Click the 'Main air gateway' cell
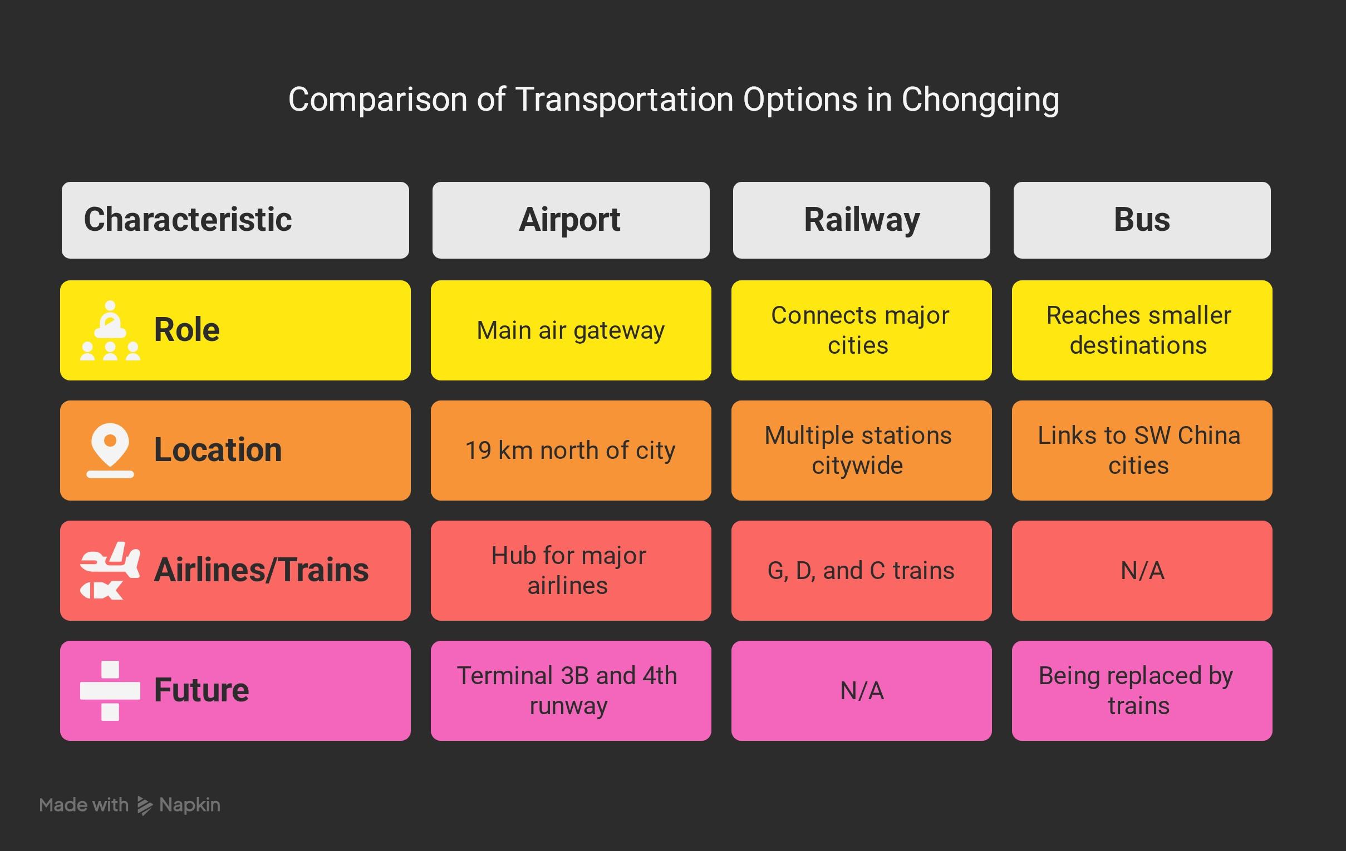1346x851 pixels. (x=571, y=330)
